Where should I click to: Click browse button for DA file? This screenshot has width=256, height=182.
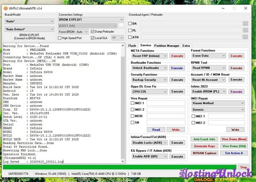pos(245,24)
